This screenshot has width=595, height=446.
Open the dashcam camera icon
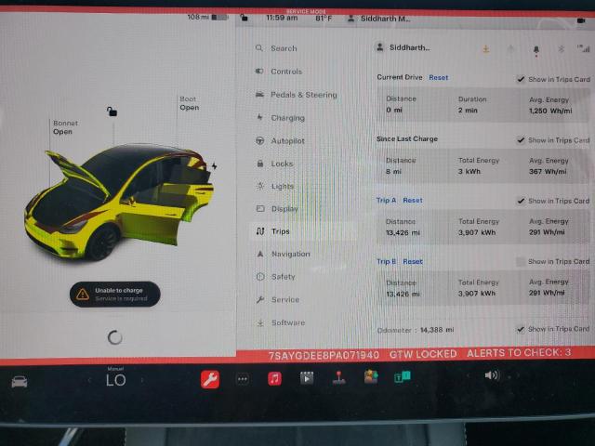click(x=581, y=20)
